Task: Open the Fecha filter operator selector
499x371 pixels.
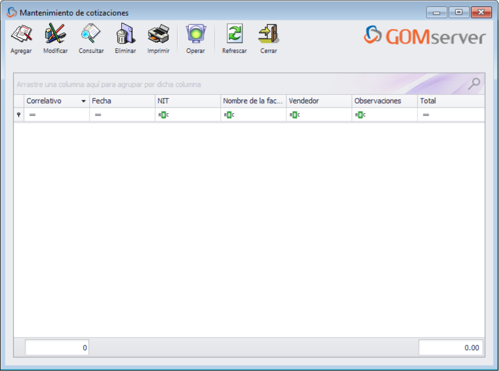Action: pyautogui.click(x=97, y=114)
